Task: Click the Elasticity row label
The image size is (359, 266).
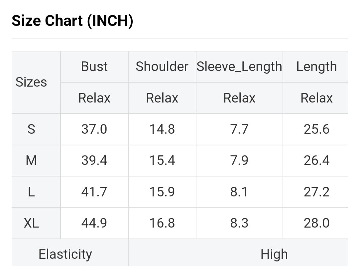Action: (65, 254)
